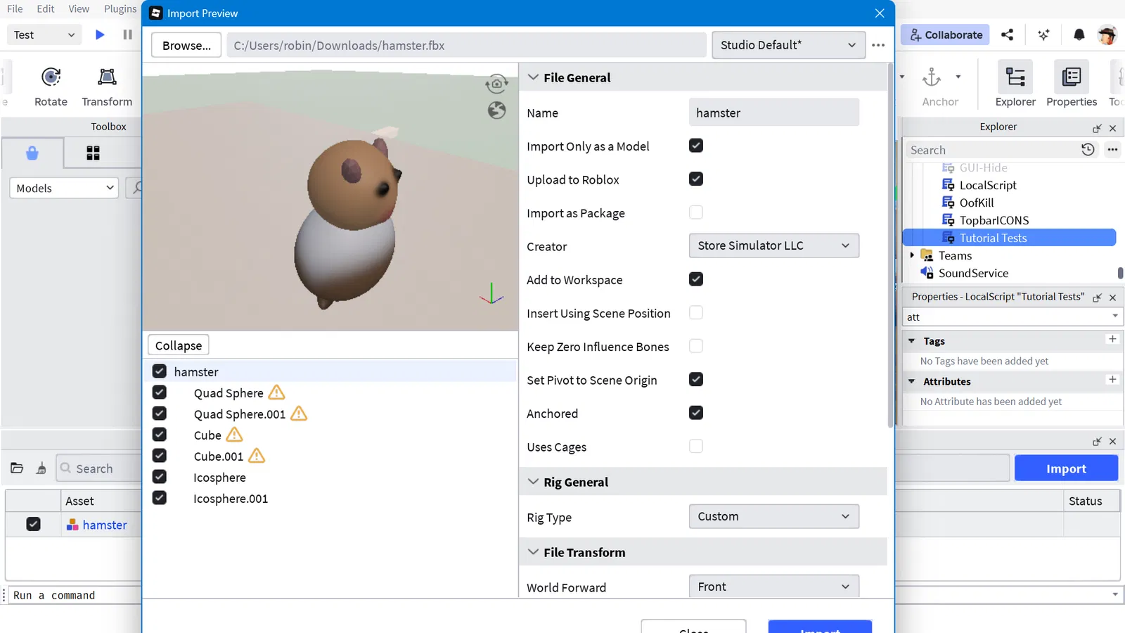Click the Explorer search history icon
Image resolution: width=1125 pixels, height=633 pixels.
1088,149
